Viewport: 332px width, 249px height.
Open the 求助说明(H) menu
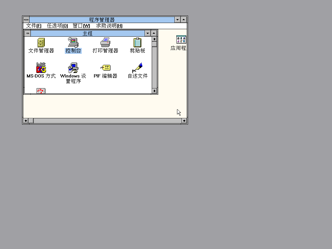pos(109,26)
